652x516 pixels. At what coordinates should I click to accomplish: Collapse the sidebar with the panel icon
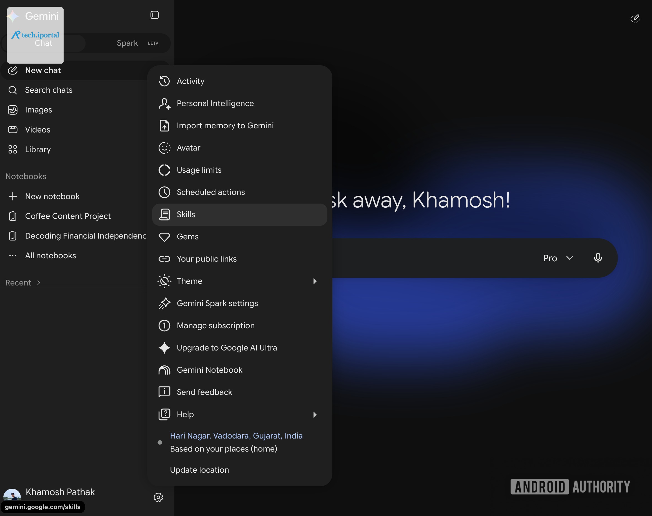click(x=154, y=15)
